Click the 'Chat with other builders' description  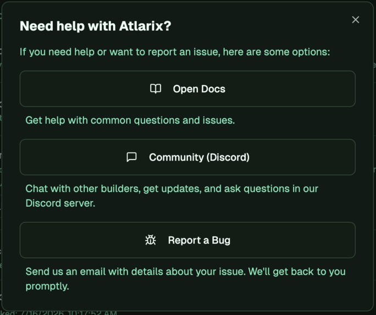172,196
